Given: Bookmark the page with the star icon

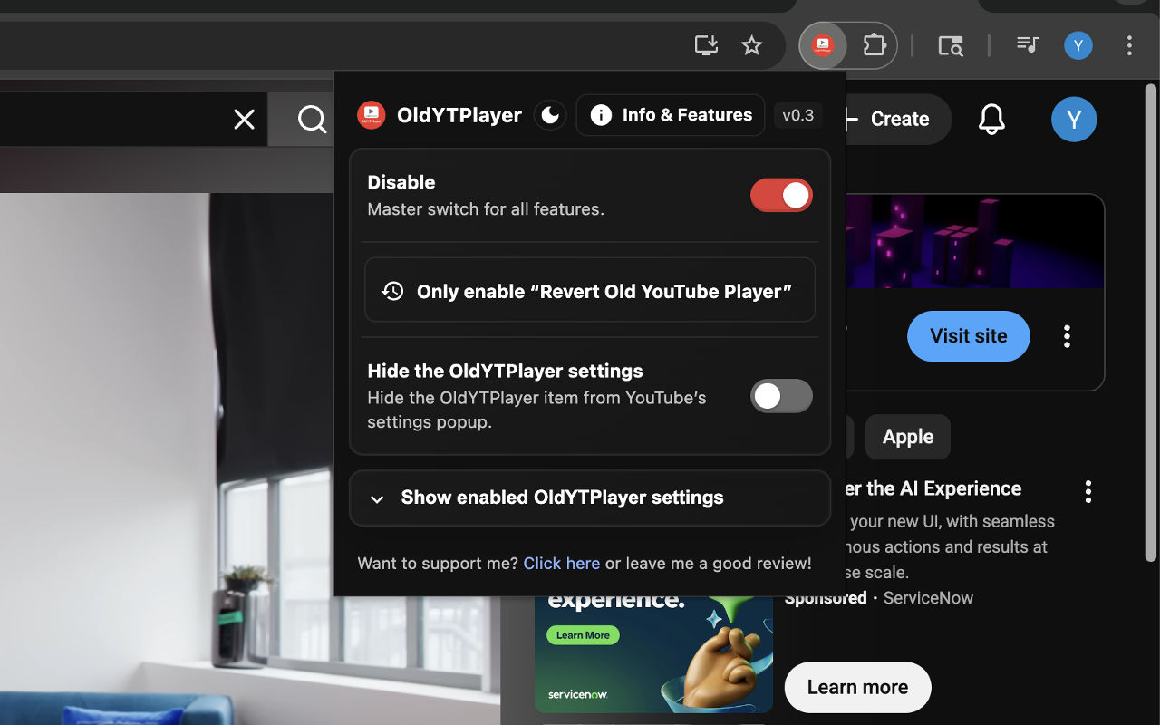Looking at the screenshot, I should 751,44.
